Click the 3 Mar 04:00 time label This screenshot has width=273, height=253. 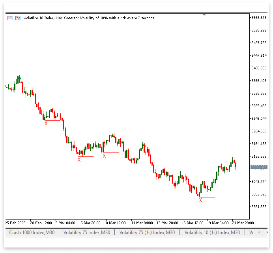coord(65,223)
